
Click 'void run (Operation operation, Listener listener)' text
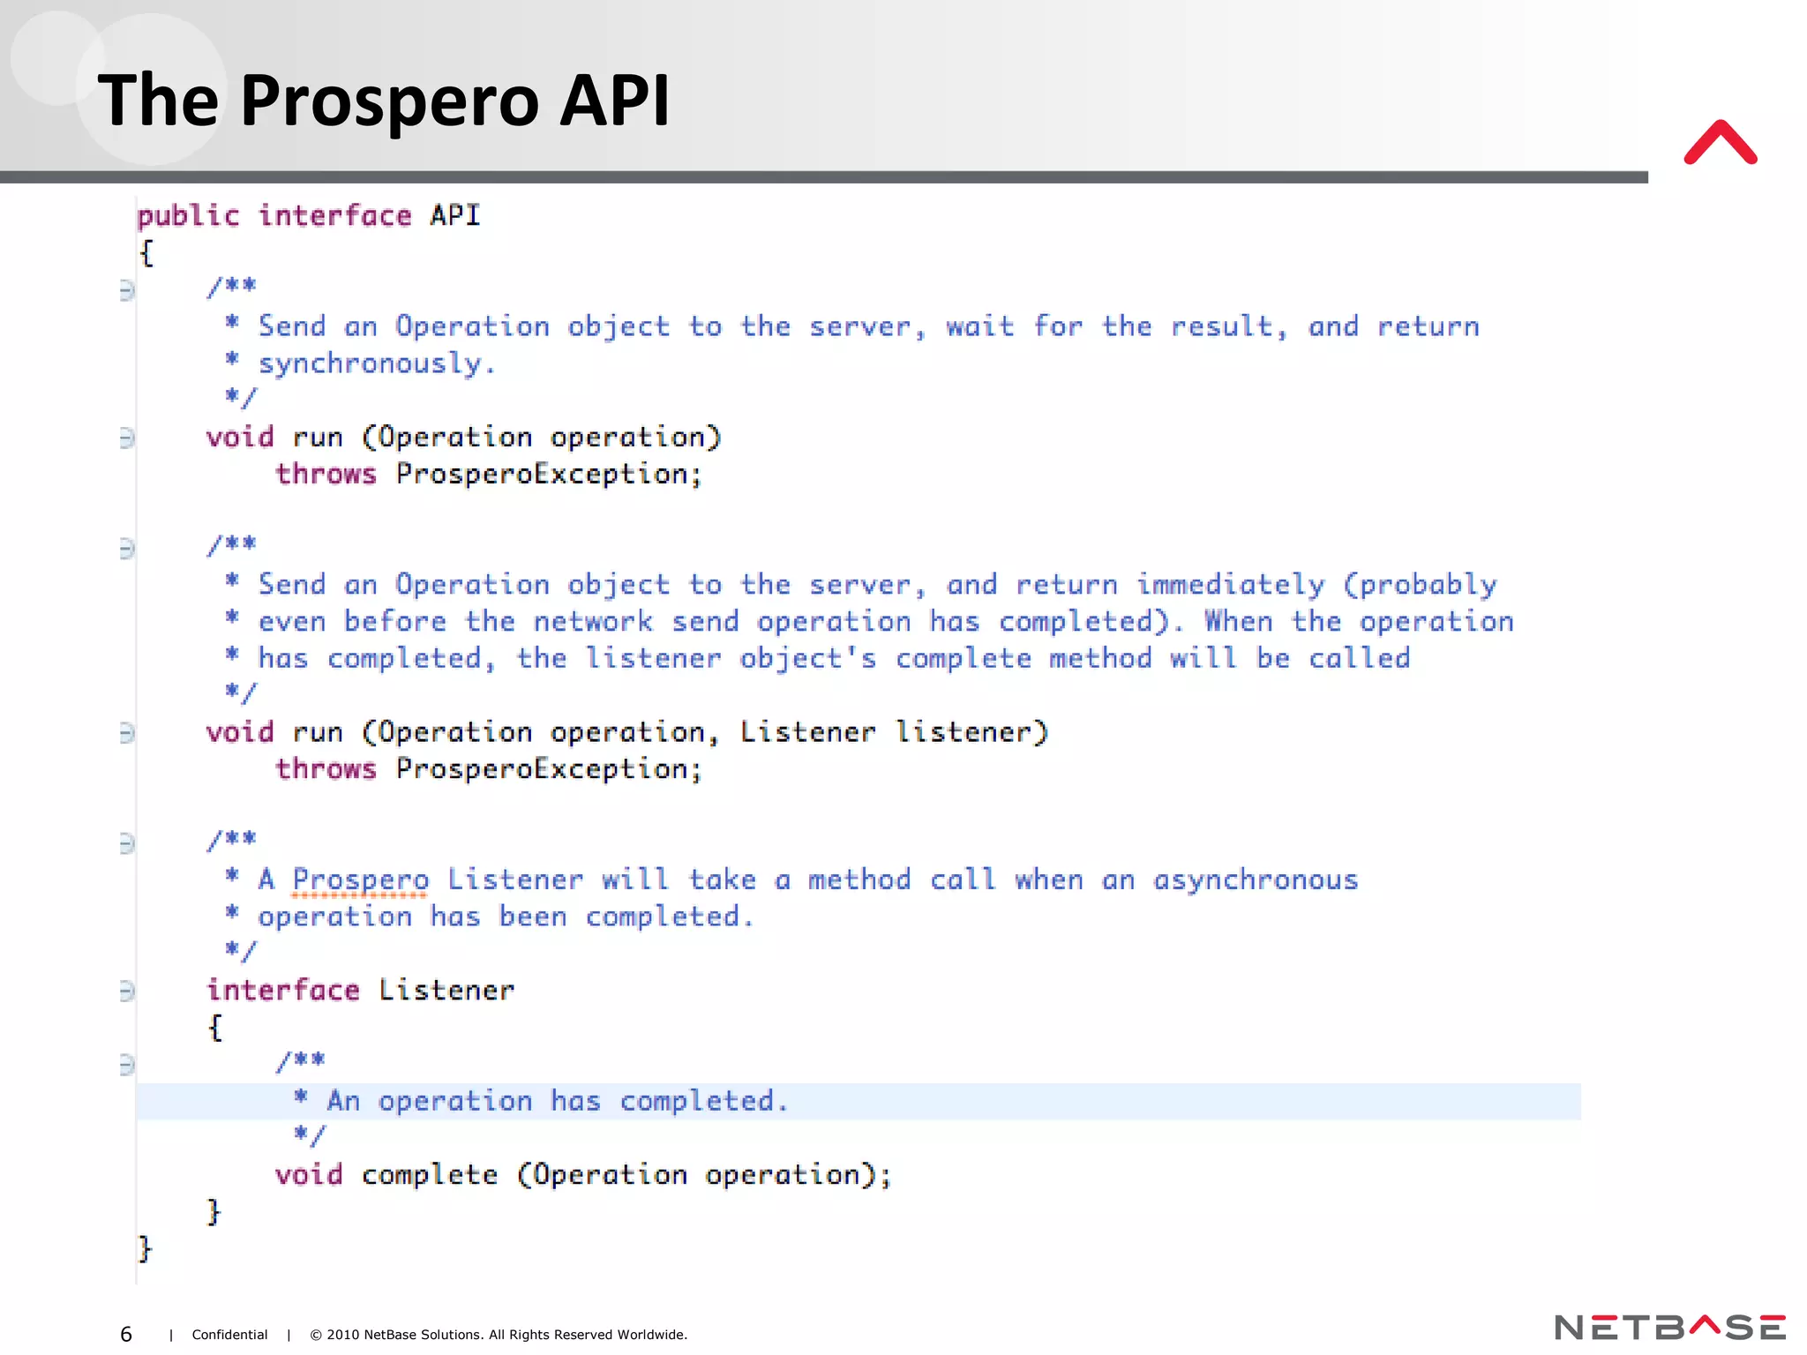pyautogui.click(x=627, y=732)
